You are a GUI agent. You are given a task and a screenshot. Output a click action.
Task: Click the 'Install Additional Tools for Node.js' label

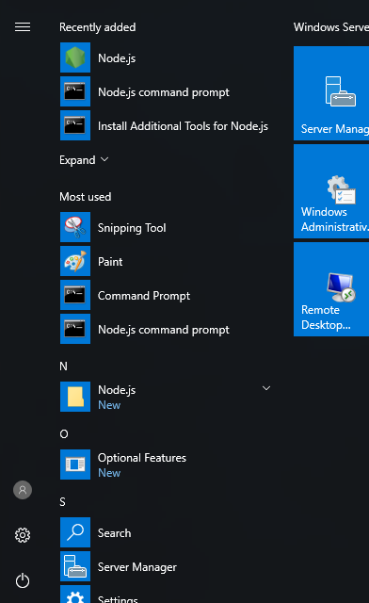(x=183, y=126)
